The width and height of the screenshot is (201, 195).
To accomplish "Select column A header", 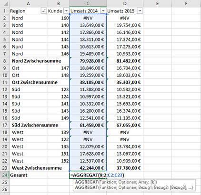I will (28, 3).
